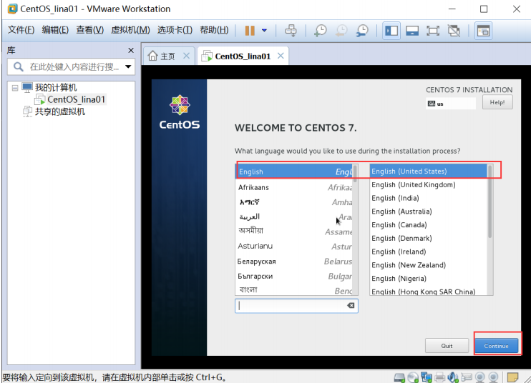This screenshot has width=531, height=383.
Task: Select the Bengali language row
Action: pos(294,289)
